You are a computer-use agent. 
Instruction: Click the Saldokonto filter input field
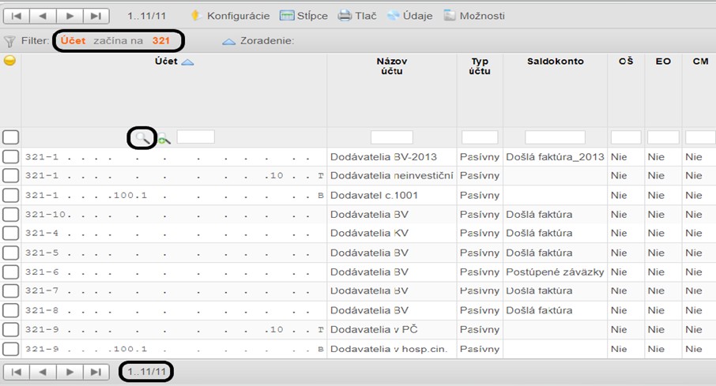click(x=555, y=137)
